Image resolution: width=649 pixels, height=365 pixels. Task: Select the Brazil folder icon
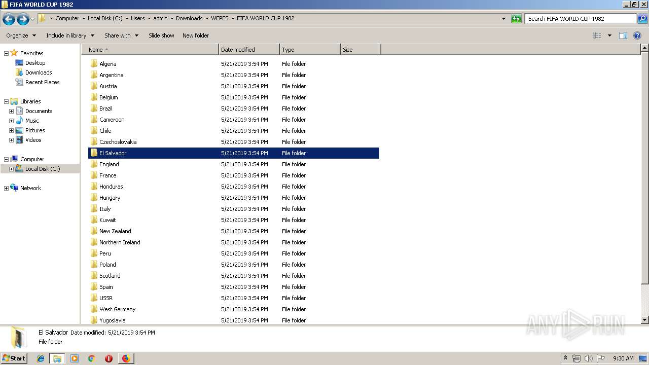[x=94, y=108]
